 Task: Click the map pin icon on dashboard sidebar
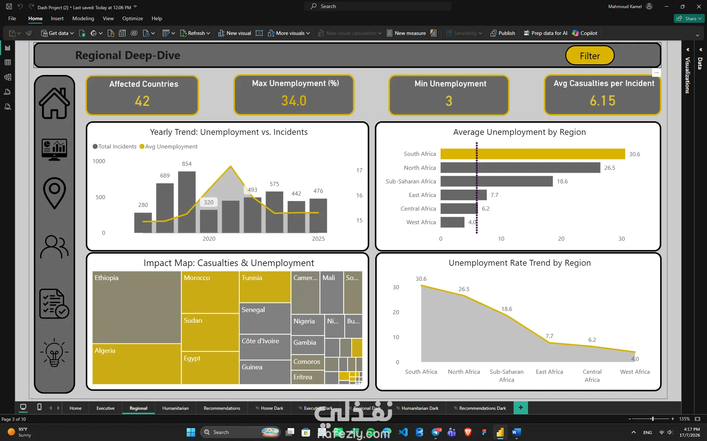[x=54, y=193]
